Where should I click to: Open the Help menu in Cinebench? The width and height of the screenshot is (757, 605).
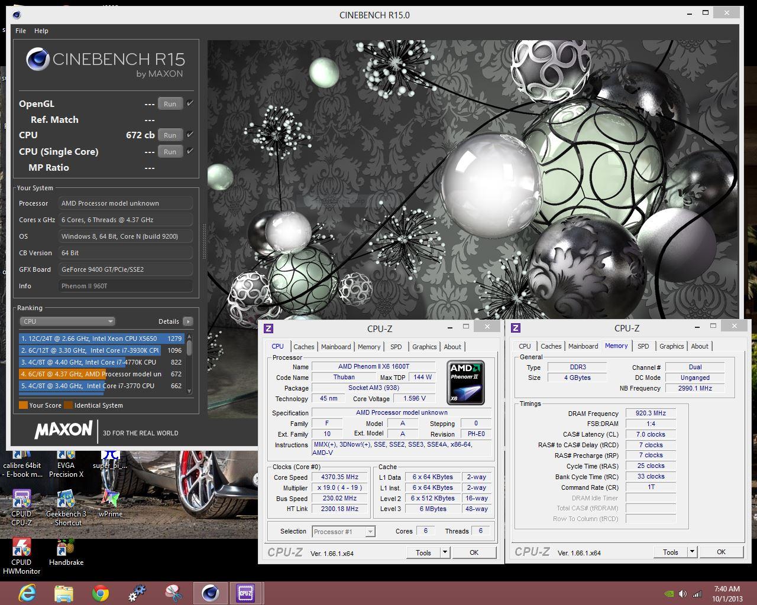click(41, 31)
